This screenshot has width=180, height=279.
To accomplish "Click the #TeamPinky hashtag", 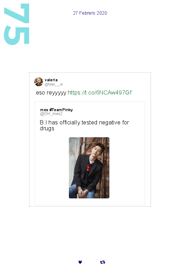I will pyautogui.click(x=61, y=110).
